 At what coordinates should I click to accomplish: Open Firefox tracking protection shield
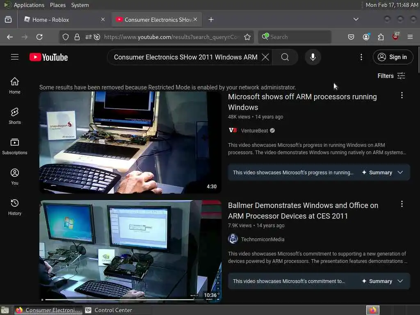point(66,37)
